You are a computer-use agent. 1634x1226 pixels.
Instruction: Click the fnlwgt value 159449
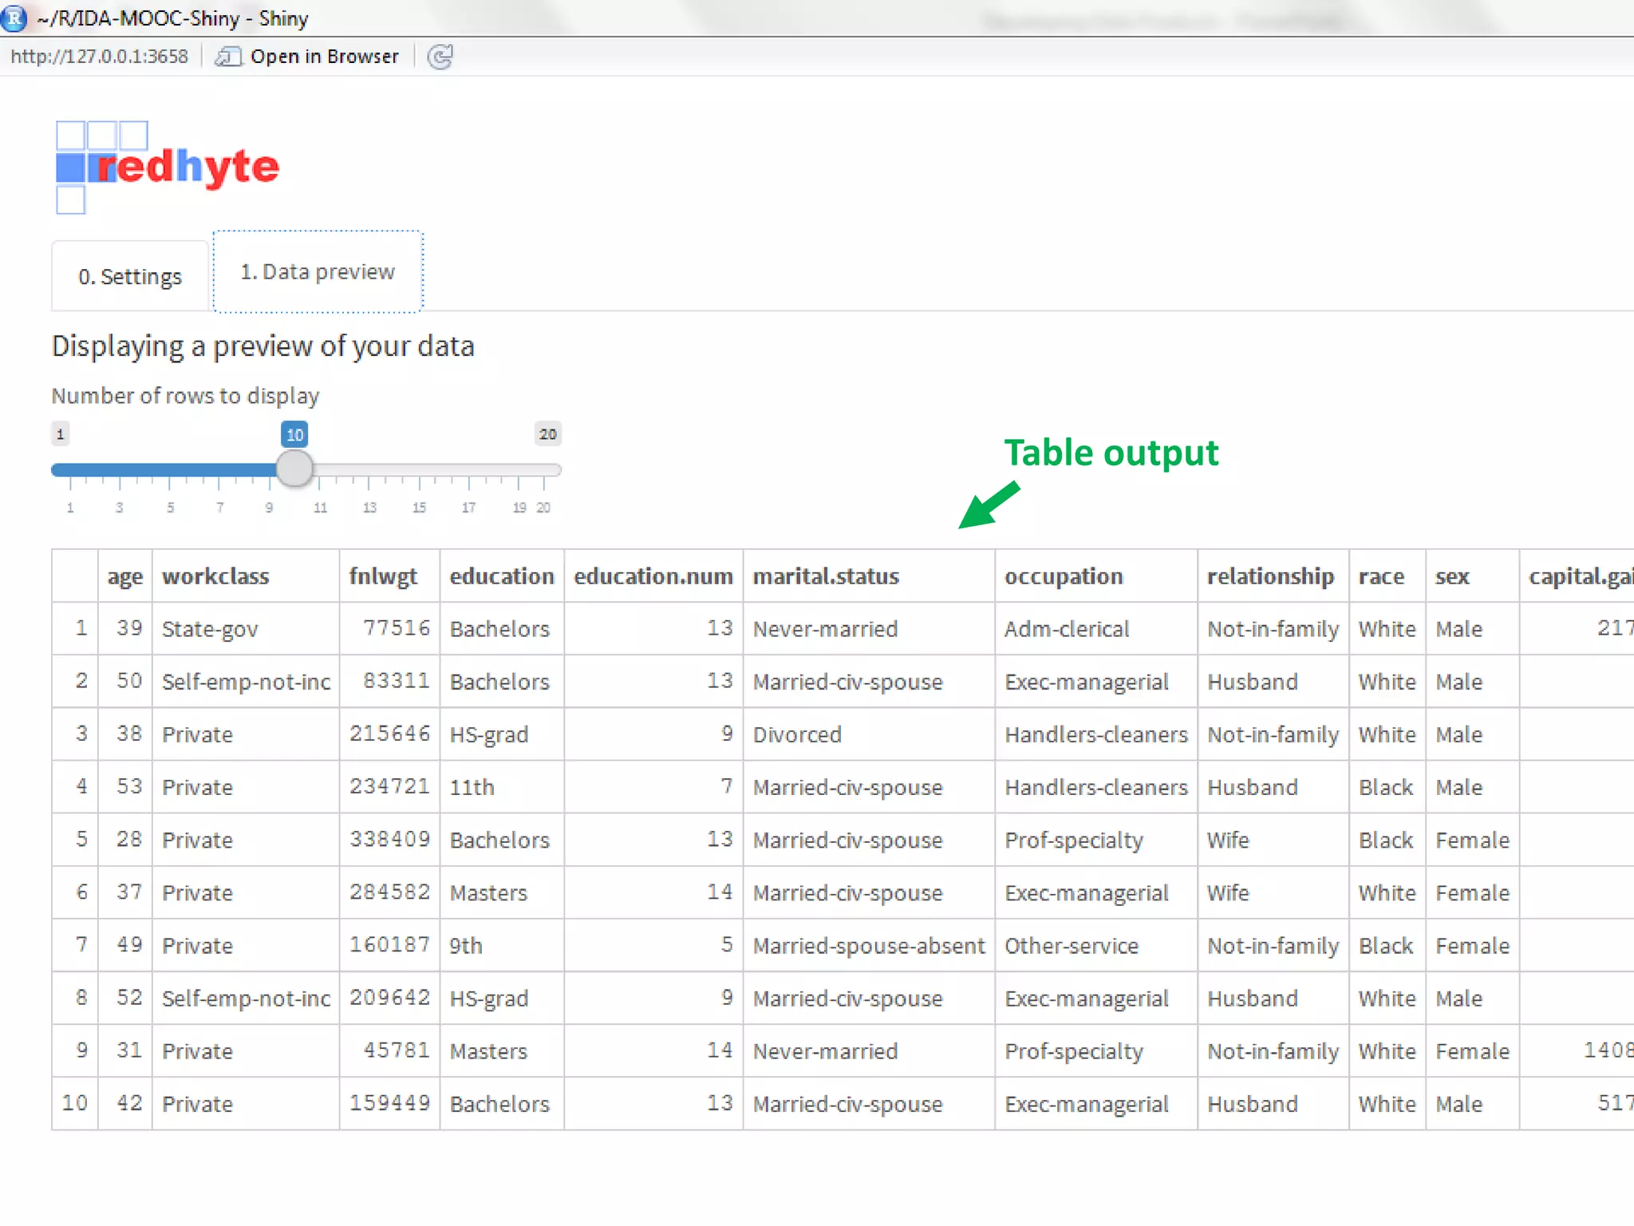click(389, 1103)
